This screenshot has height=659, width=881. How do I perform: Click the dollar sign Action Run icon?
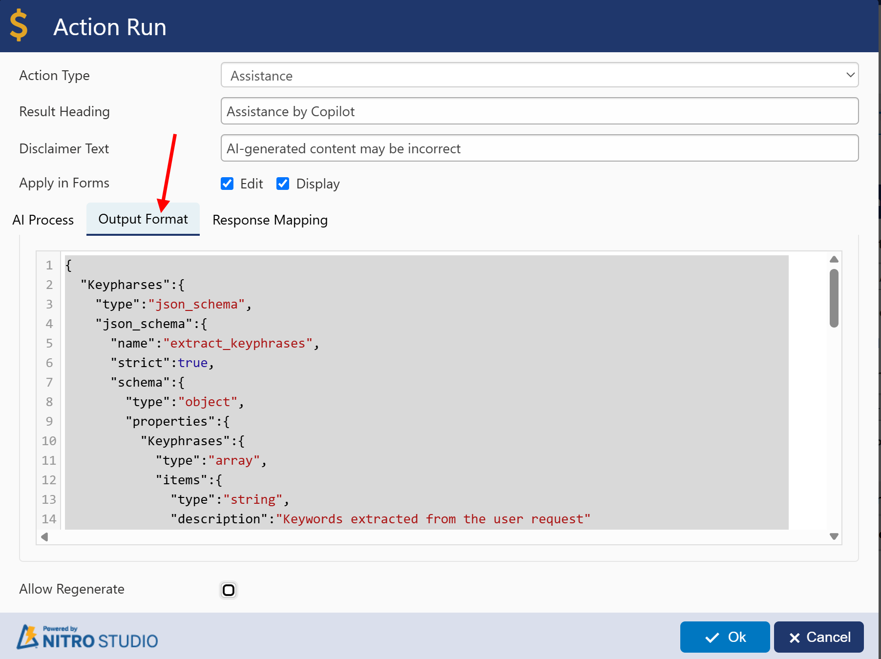19,26
